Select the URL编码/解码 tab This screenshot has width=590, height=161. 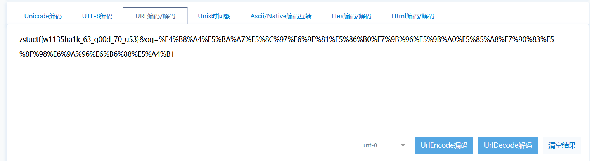(x=155, y=16)
